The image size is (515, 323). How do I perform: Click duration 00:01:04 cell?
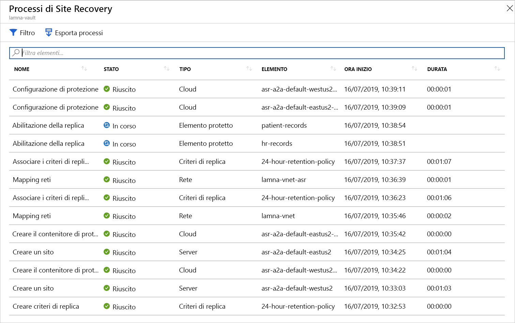(x=439, y=252)
